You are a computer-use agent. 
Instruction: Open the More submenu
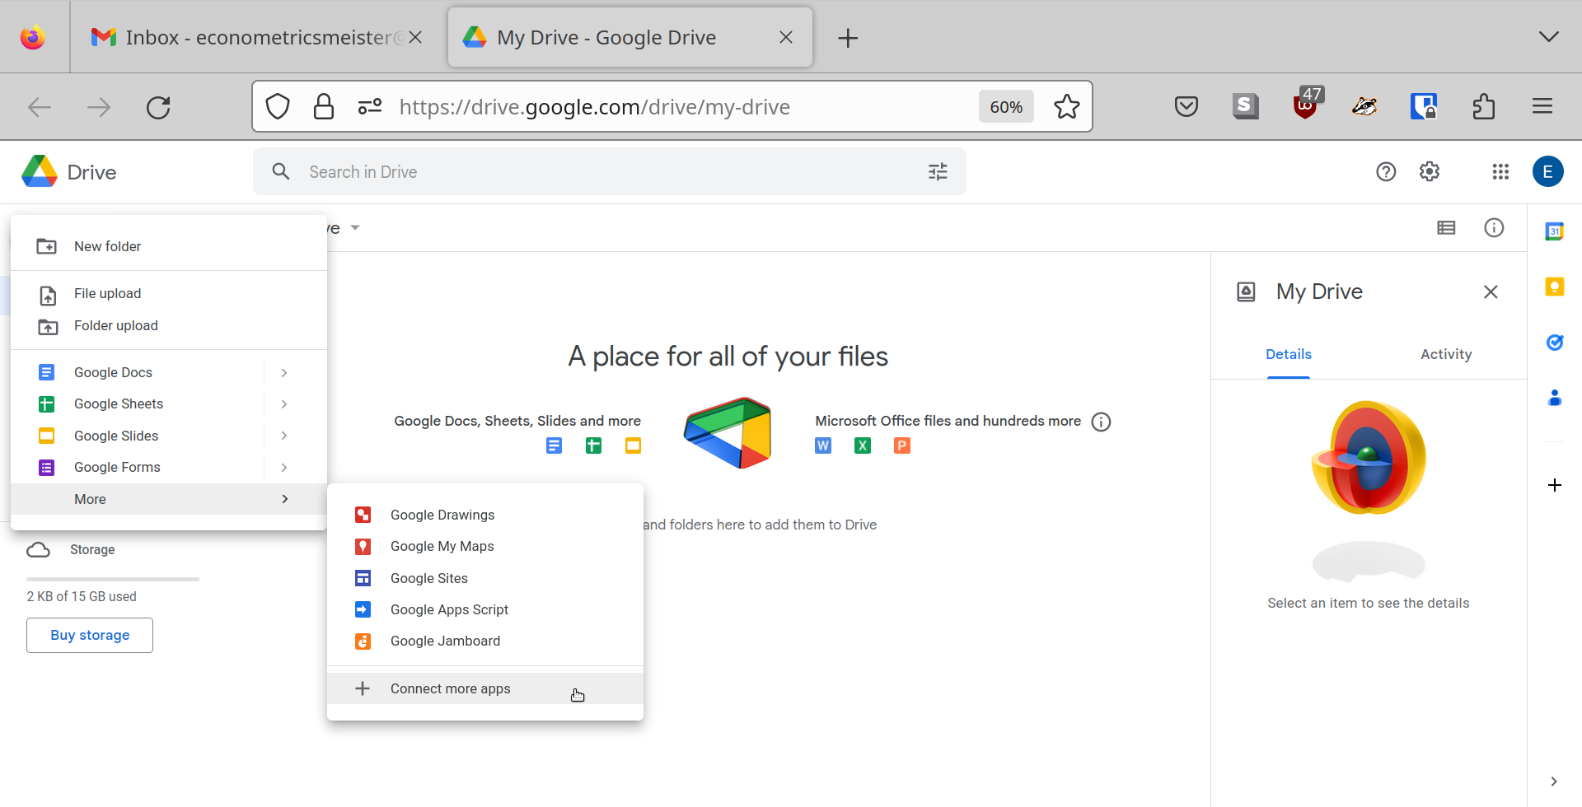[169, 499]
